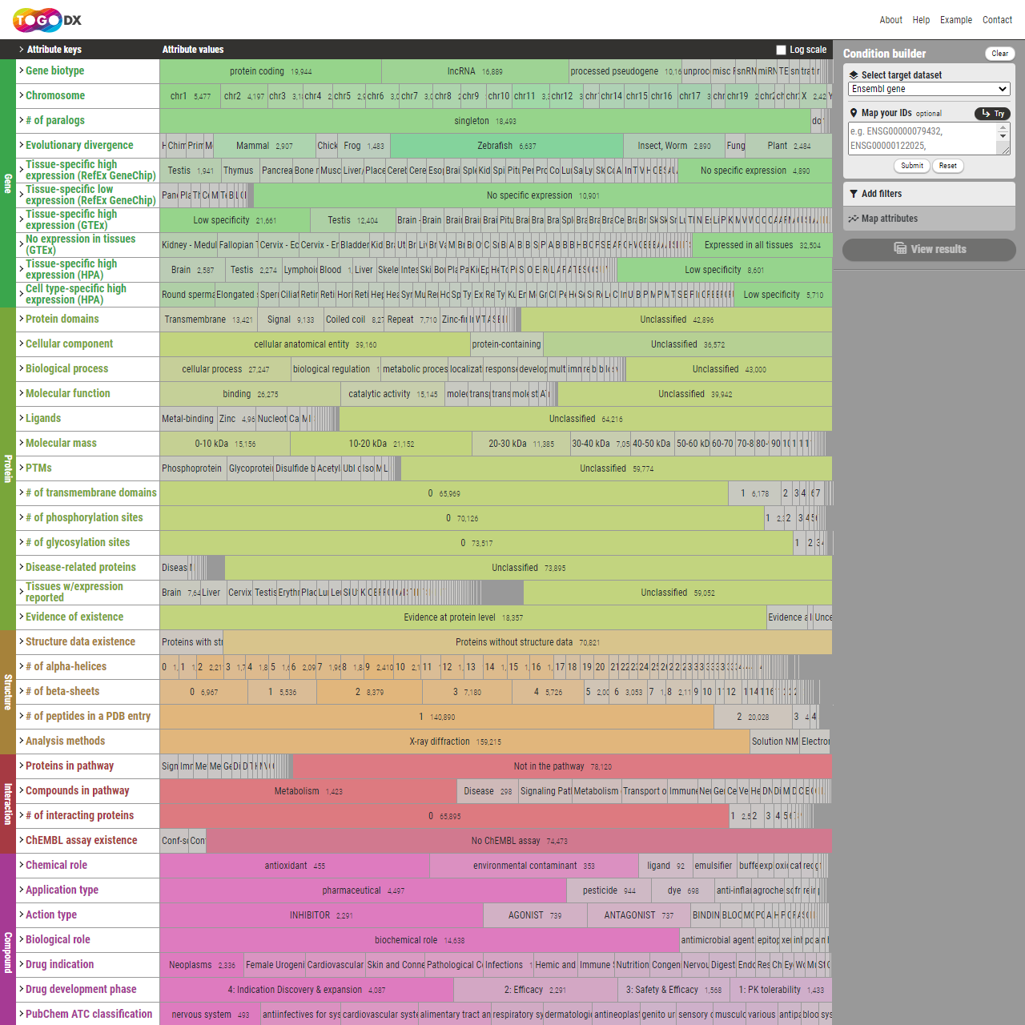
Task: Click the table icon on View results
Action: 900,249
